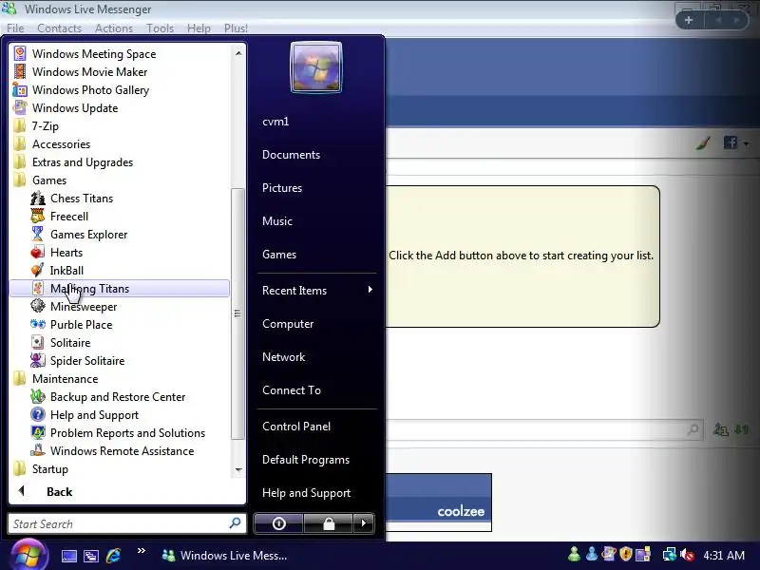The height and width of the screenshot is (570, 760).
Task: Launch Spider Solitaire game
Action: pyautogui.click(x=87, y=361)
